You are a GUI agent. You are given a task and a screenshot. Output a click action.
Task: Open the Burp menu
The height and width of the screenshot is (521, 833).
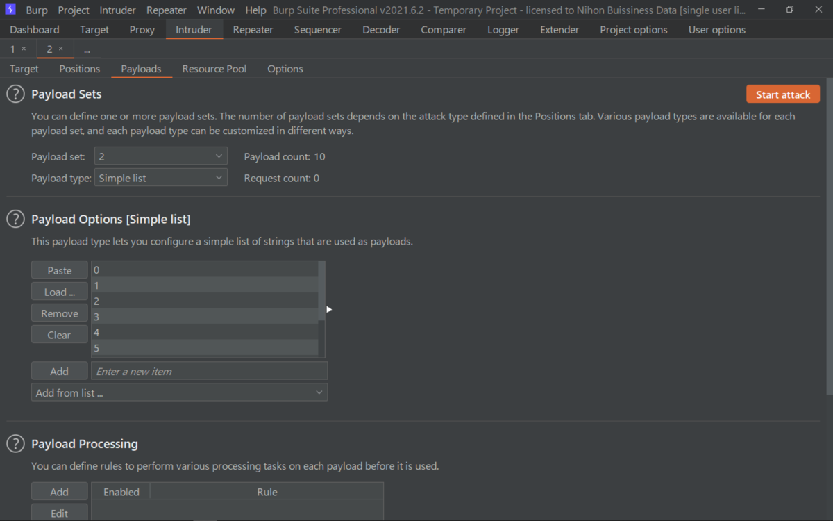pyautogui.click(x=37, y=10)
